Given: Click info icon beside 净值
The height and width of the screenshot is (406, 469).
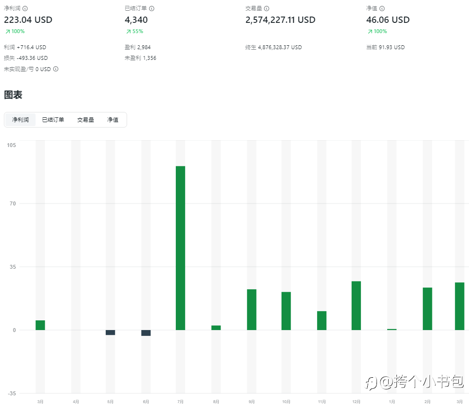Looking at the screenshot, I should [x=382, y=8].
